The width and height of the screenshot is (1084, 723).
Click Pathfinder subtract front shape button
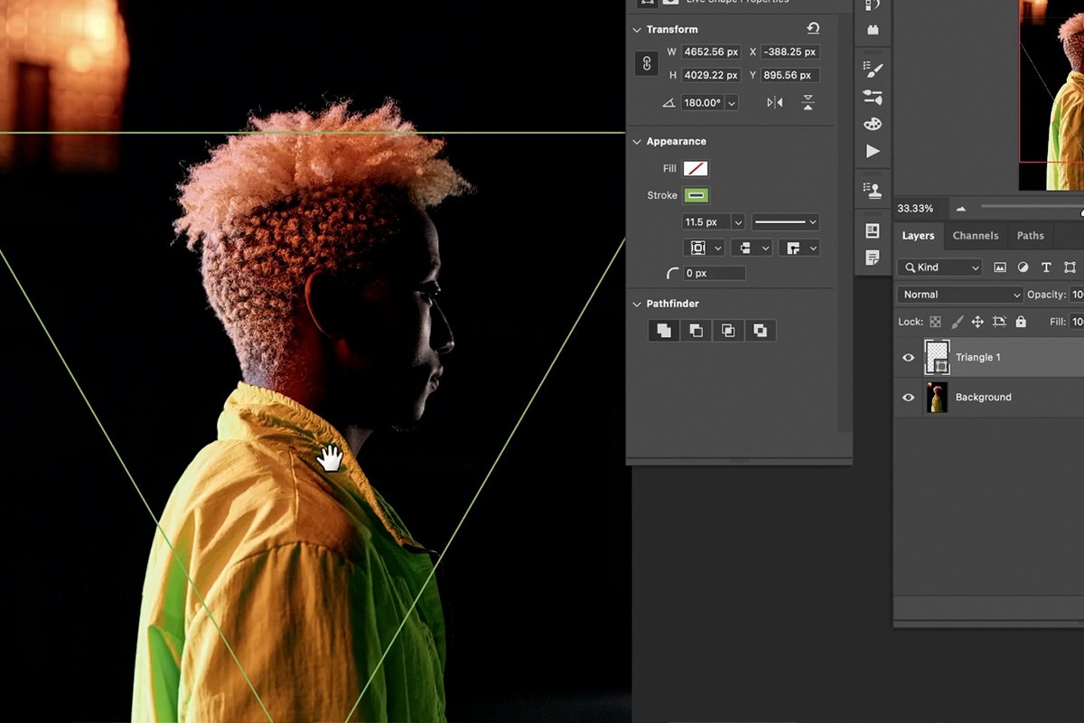coord(696,331)
